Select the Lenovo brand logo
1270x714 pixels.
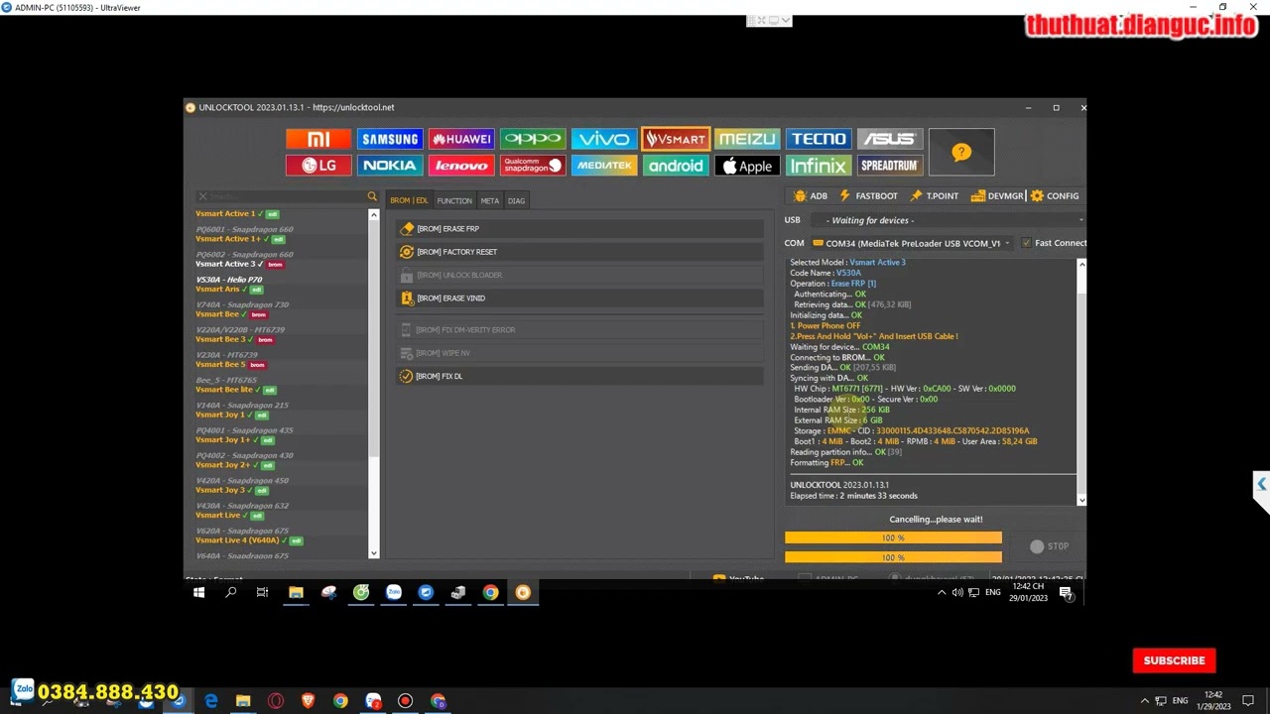click(x=461, y=166)
